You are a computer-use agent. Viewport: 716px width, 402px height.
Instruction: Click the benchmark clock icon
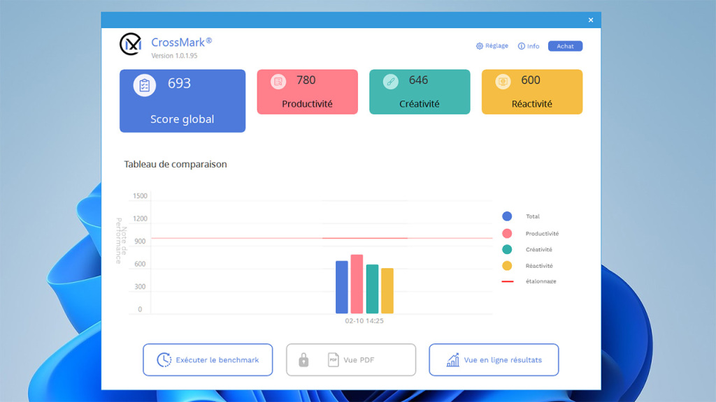pos(164,359)
